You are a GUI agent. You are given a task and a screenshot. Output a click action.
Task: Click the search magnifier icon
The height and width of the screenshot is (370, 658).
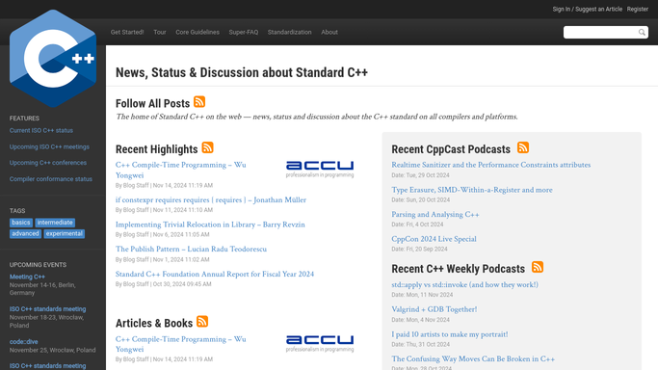[642, 33]
